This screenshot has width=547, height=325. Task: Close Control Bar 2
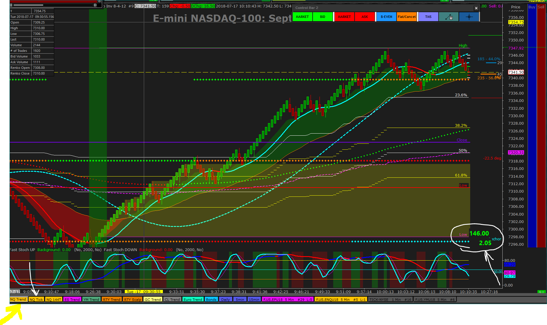click(476, 8)
